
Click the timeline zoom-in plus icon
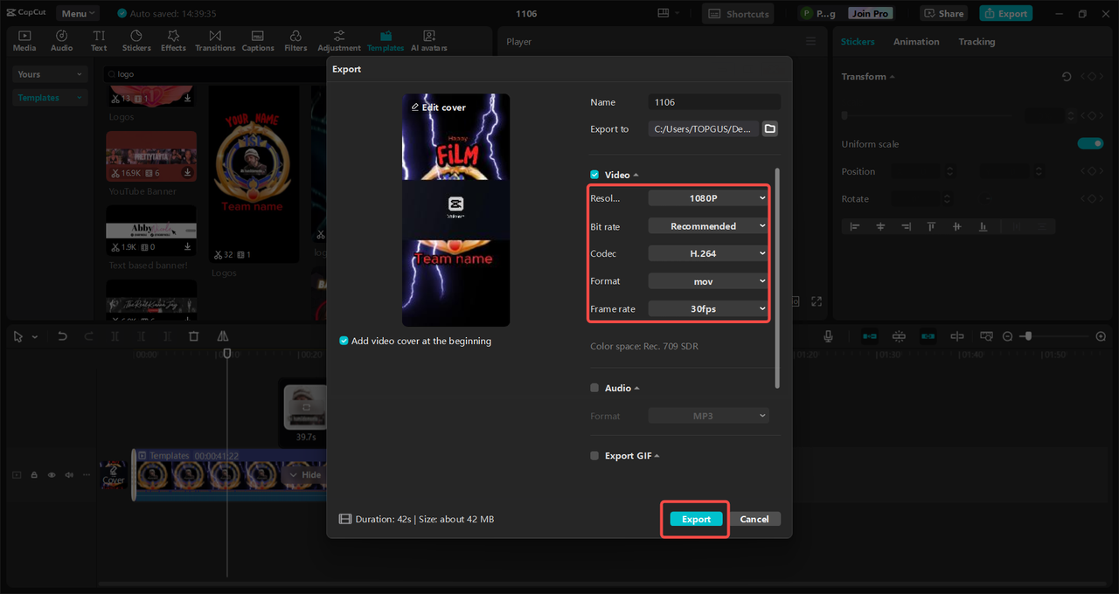pos(1101,336)
